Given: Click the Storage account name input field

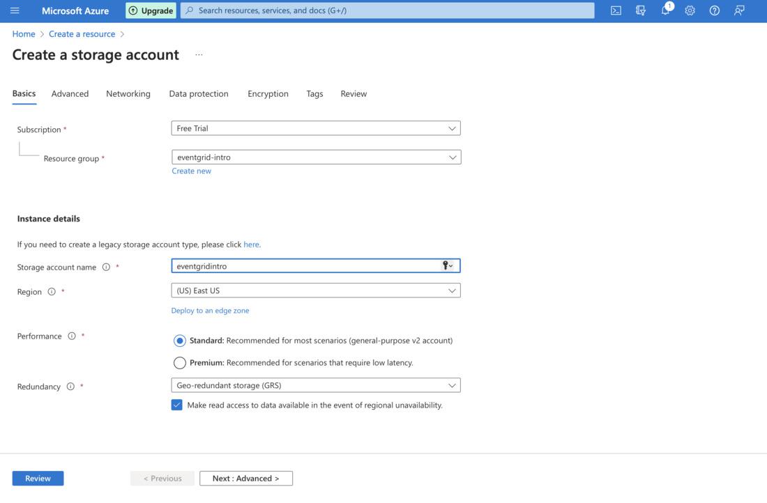Looking at the screenshot, I should pos(307,266).
